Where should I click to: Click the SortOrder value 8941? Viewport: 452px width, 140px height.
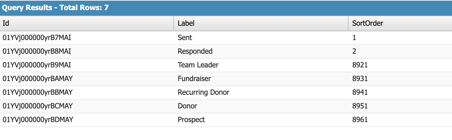pos(360,92)
